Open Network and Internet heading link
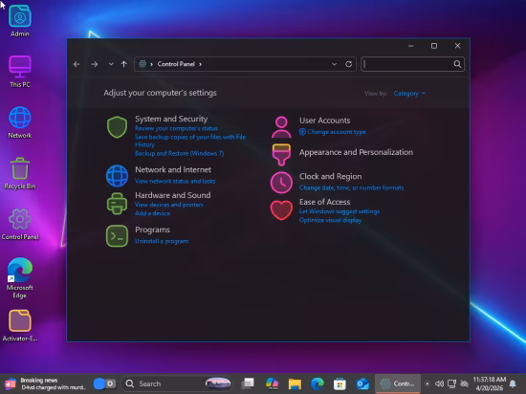Screen dimensions: 526x394 173,169
